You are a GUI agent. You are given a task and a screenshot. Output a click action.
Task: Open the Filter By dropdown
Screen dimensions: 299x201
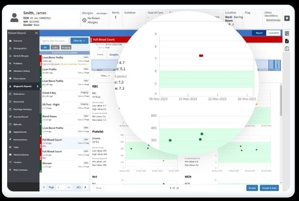click(x=79, y=41)
